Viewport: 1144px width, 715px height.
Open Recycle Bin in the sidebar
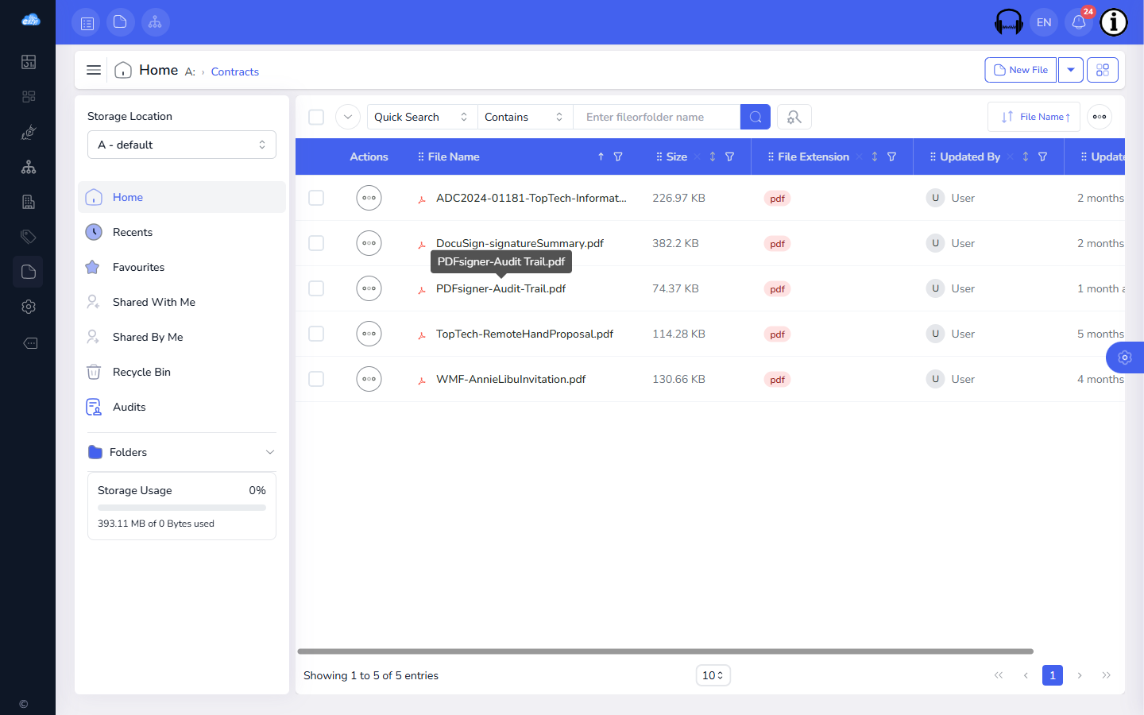pos(182,372)
